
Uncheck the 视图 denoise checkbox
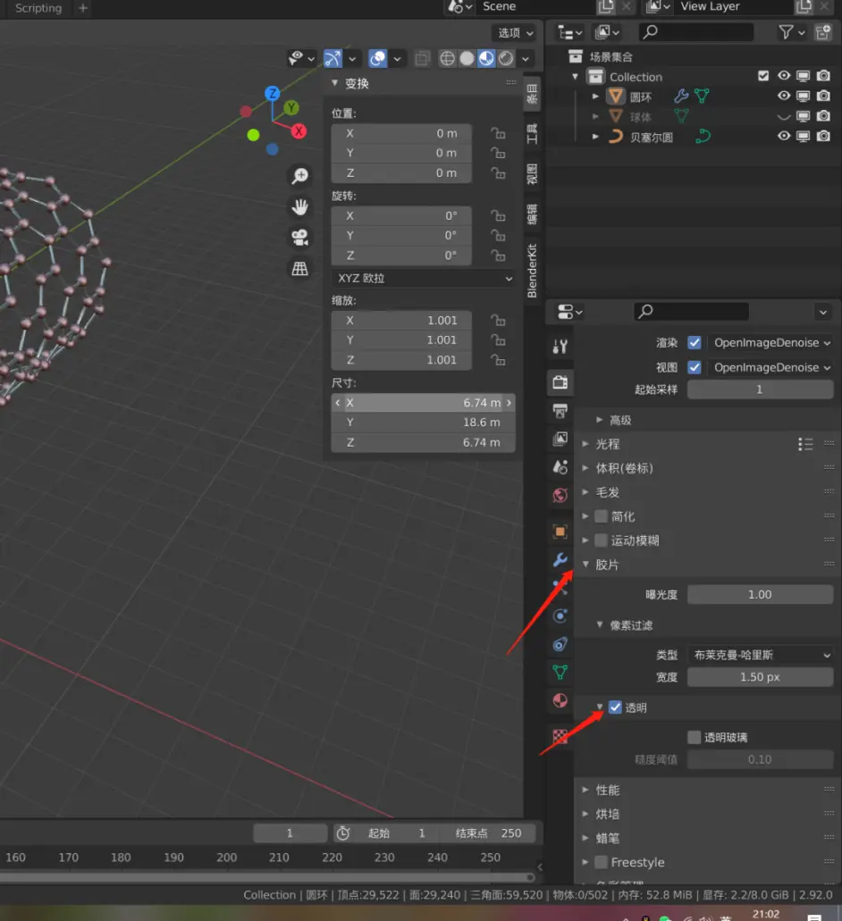[x=695, y=367]
